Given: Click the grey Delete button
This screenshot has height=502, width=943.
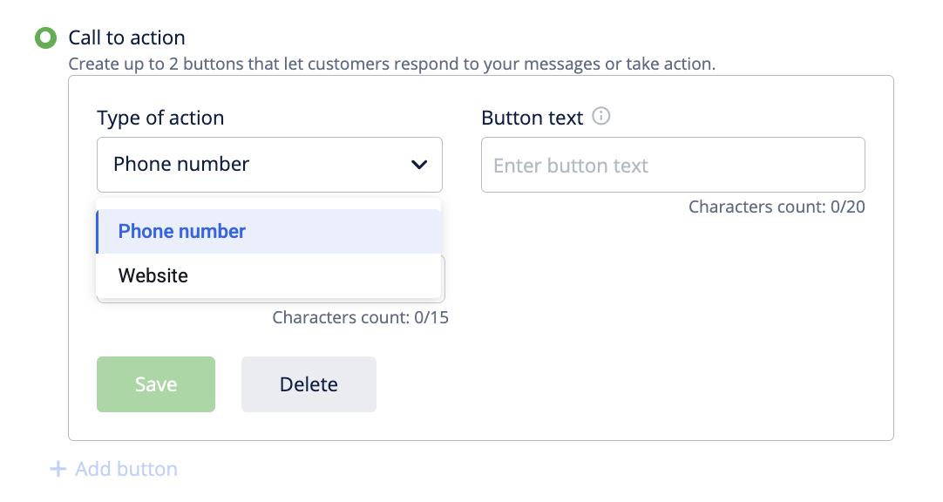Looking at the screenshot, I should pos(309,384).
